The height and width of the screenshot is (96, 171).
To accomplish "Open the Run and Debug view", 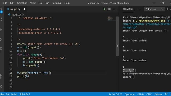I will tap(1, 39).
